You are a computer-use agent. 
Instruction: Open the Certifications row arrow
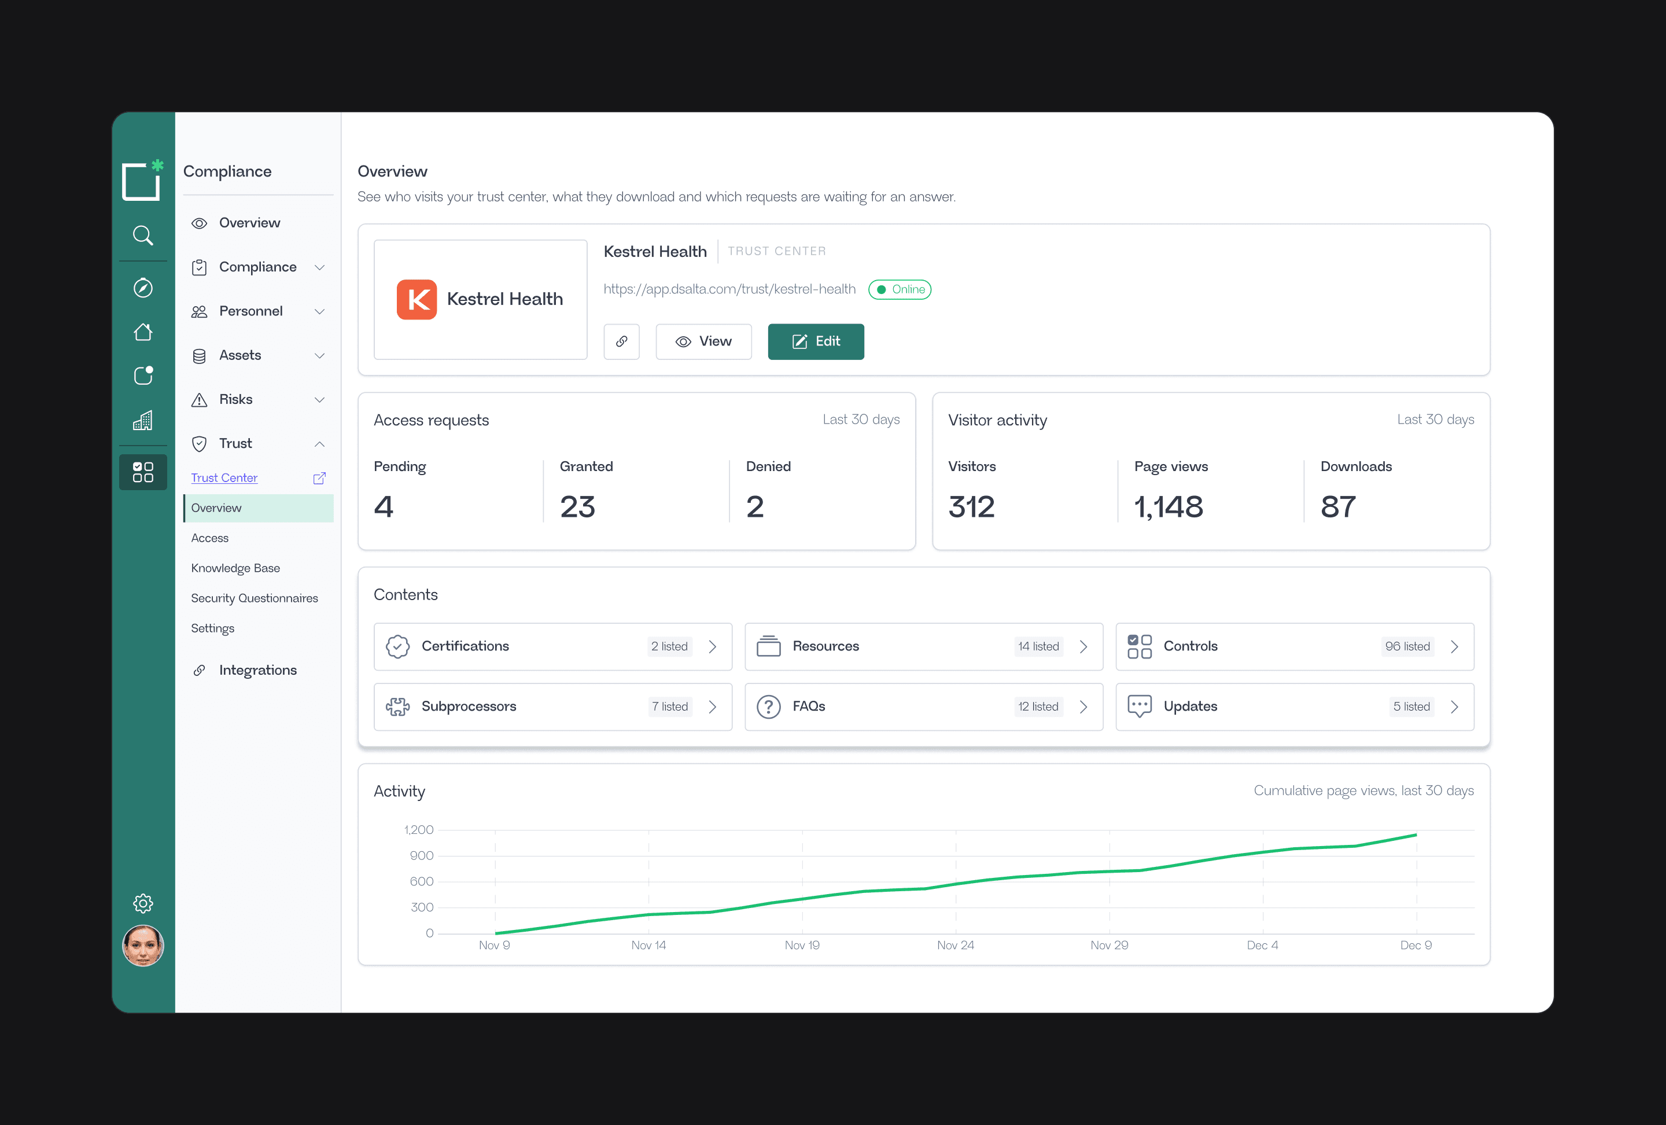tap(713, 647)
